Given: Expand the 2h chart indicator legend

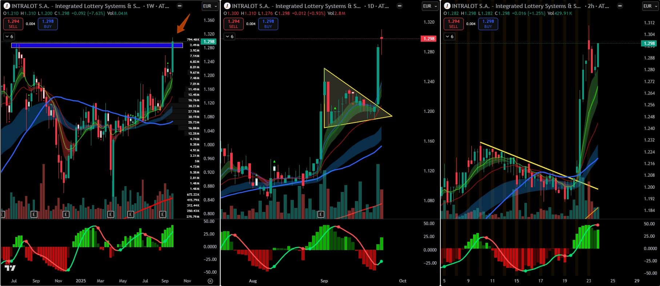Looking at the screenshot, I should (449, 37).
